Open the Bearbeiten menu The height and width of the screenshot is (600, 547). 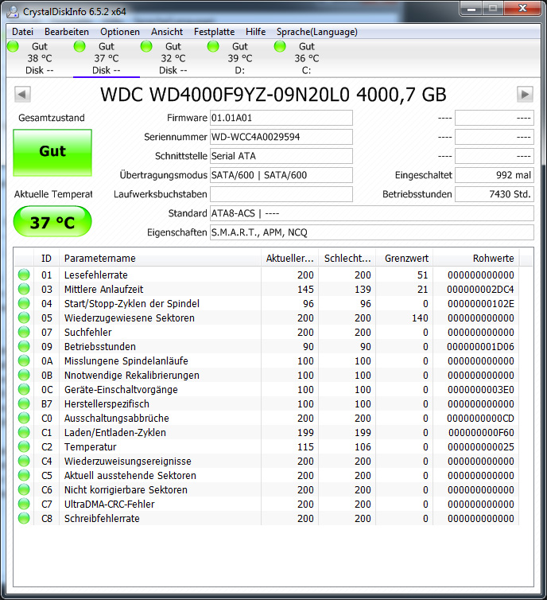[67, 32]
